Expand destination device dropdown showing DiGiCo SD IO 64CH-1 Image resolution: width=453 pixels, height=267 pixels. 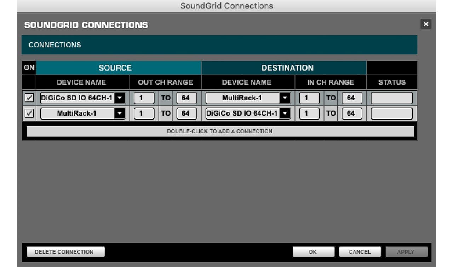pos(285,114)
